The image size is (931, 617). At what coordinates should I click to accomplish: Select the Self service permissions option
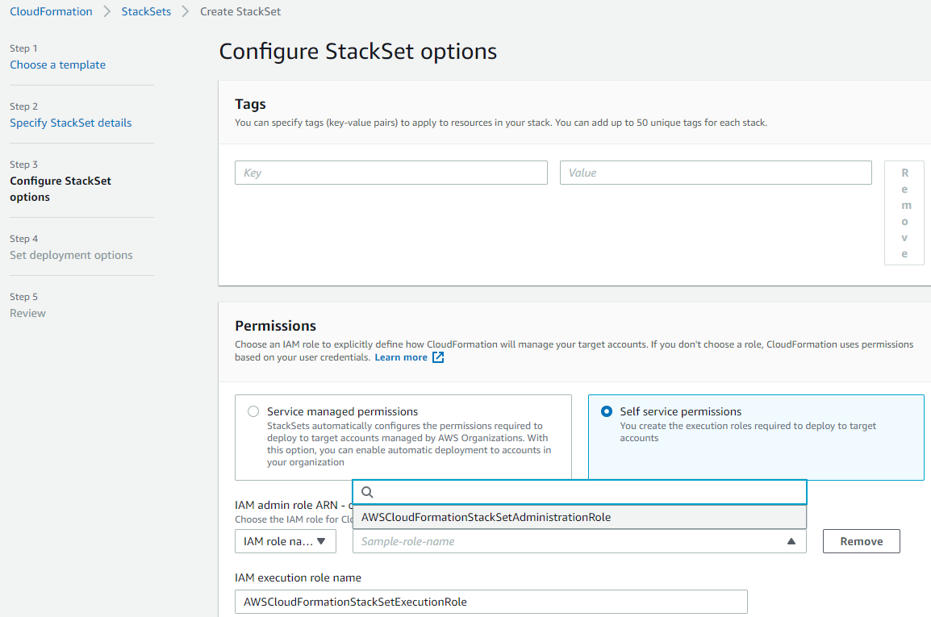tap(606, 411)
